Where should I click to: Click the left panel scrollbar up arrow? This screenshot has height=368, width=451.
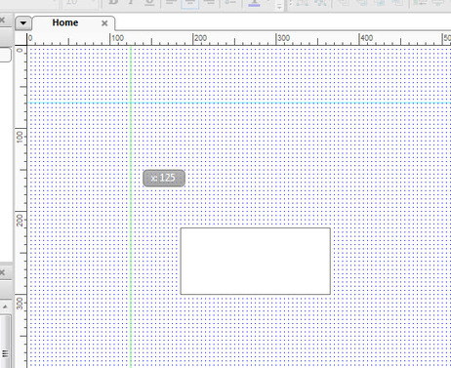pos(5,307)
